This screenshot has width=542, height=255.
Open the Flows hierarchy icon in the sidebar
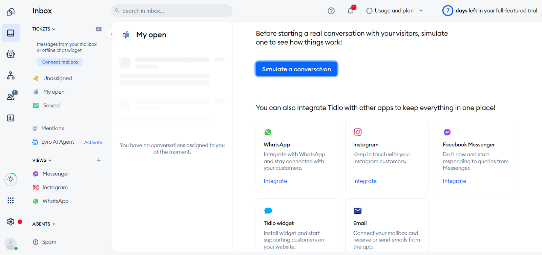pos(11,75)
